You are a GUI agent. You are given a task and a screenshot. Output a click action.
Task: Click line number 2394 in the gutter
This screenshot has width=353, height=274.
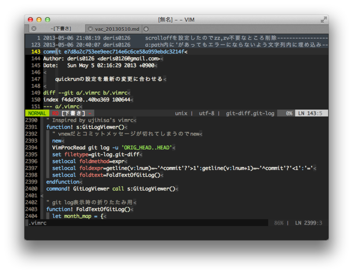tap(31, 148)
